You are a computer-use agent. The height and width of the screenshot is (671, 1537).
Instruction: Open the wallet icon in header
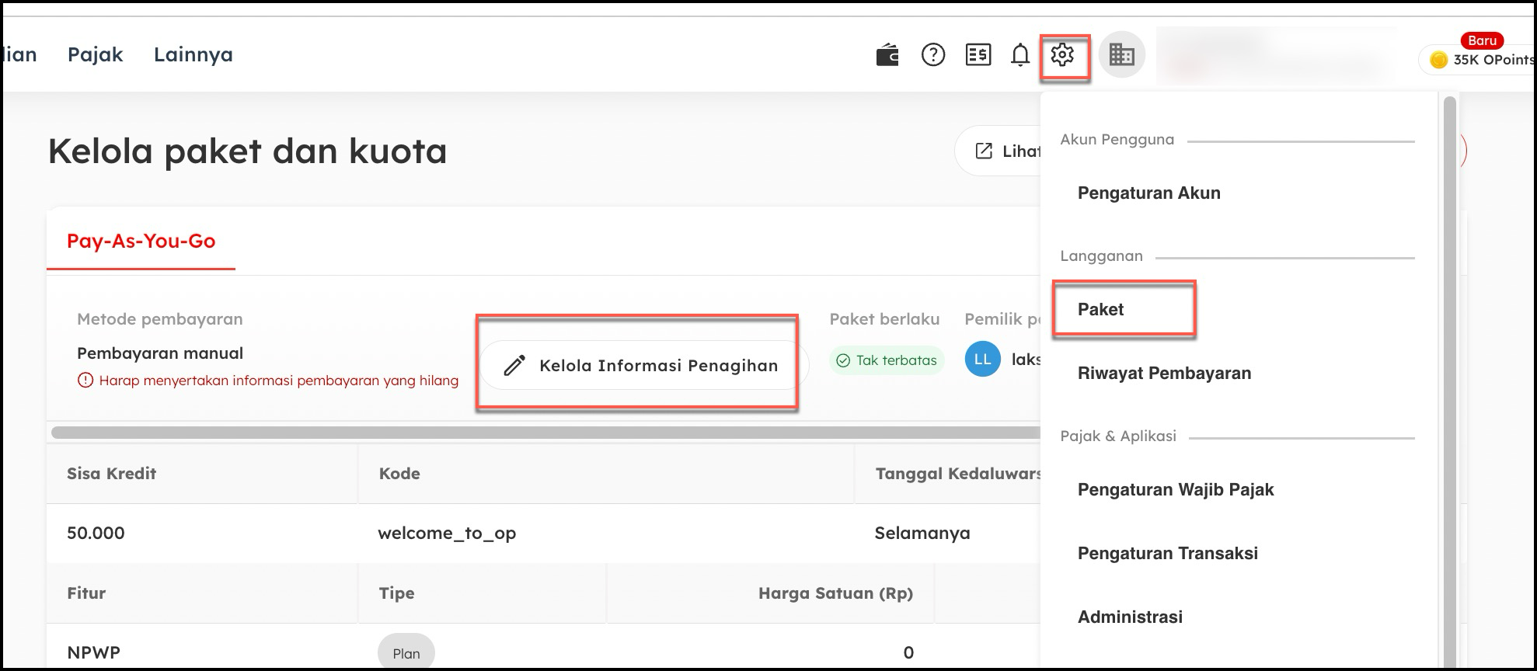point(887,55)
